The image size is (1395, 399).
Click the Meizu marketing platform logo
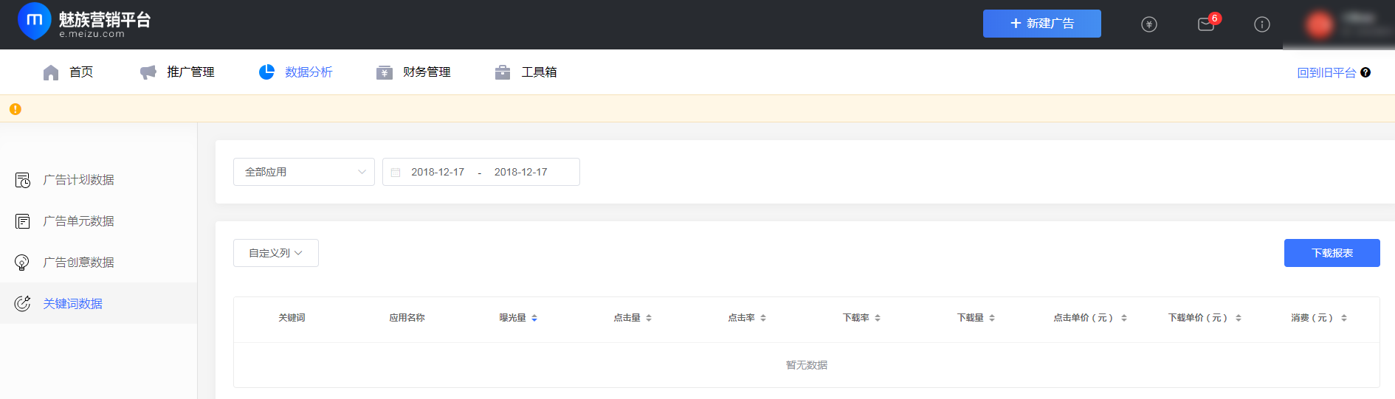[x=83, y=23]
